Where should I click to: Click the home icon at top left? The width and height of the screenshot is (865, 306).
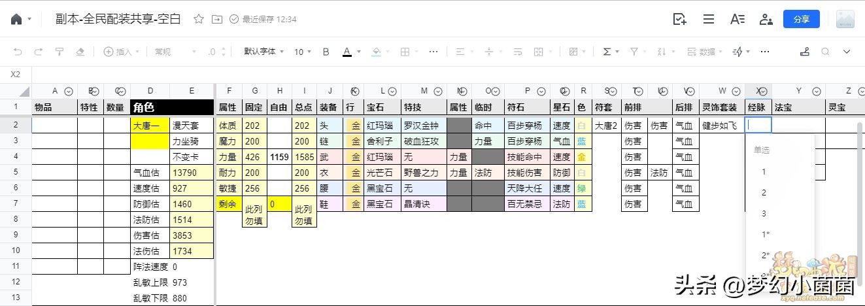pyautogui.click(x=16, y=20)
